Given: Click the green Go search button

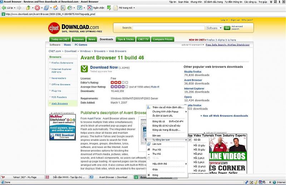Looking at the screenshot, I should click(x=227, y=28).
